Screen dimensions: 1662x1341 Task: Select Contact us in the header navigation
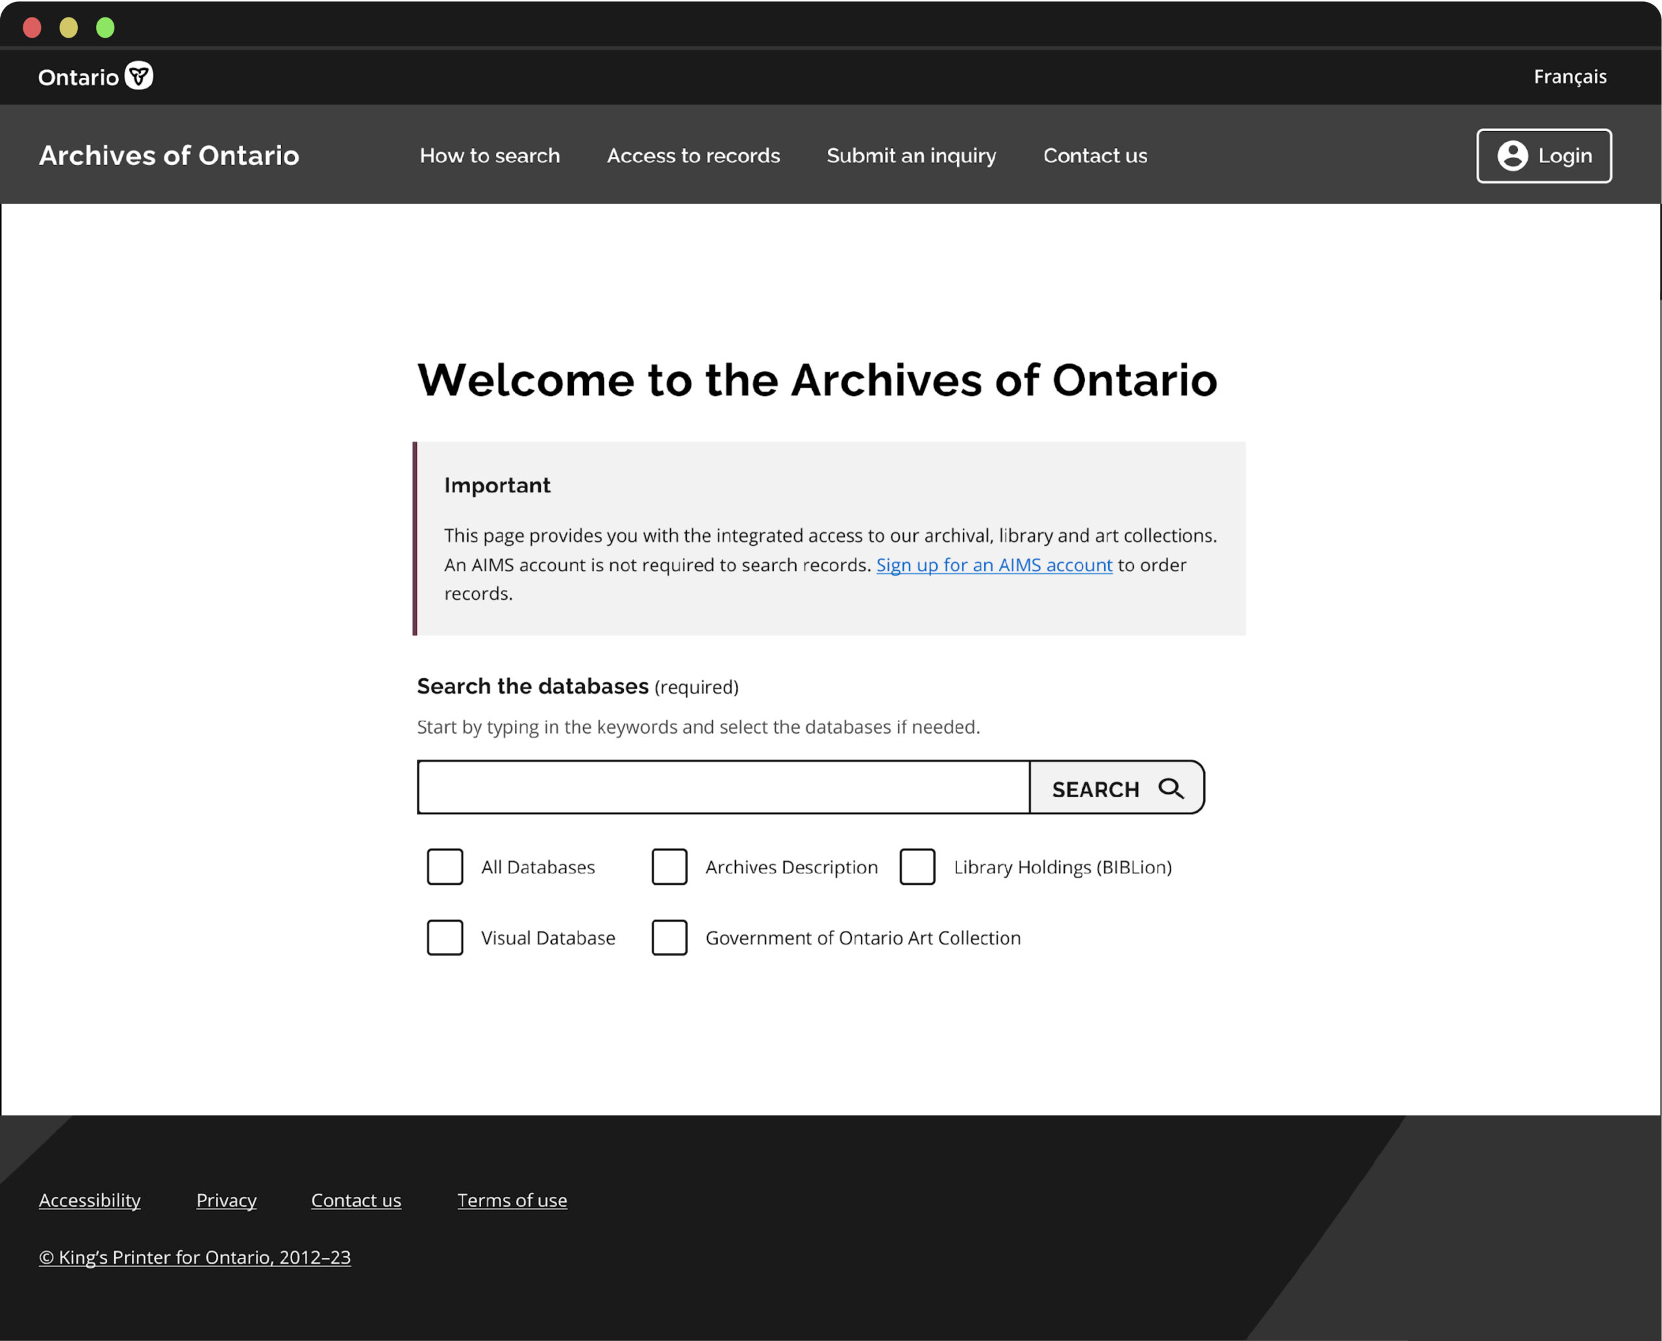(x=1095, y=155)
